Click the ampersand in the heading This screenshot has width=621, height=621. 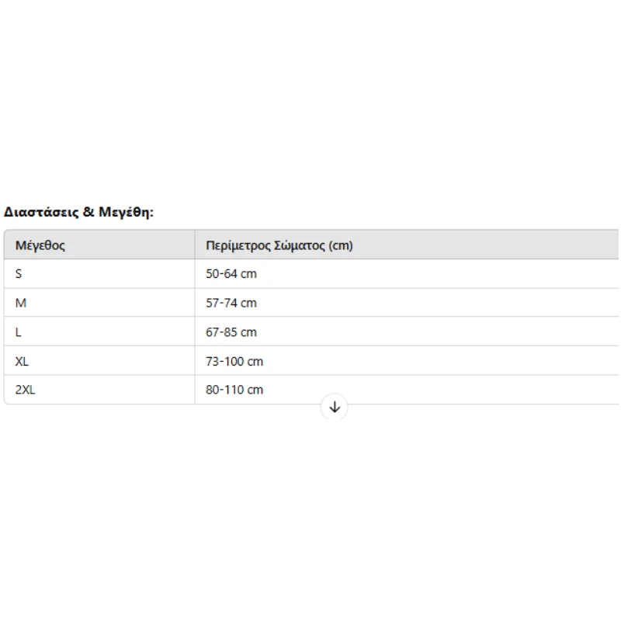pyautogui.click(x=88, y=212)
